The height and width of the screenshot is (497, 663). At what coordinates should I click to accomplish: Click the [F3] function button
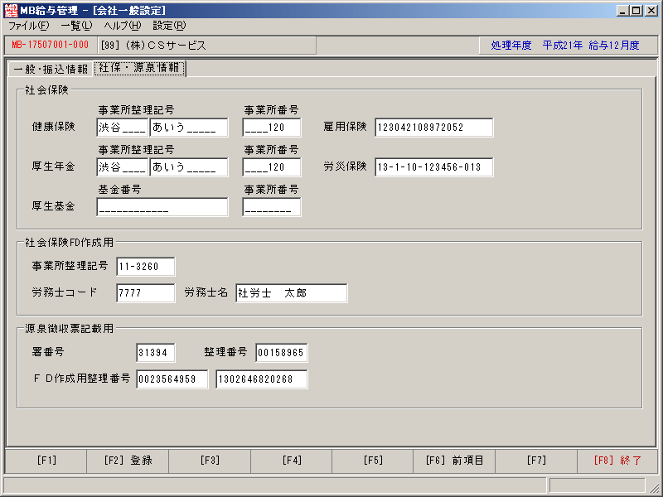pyautogui.click(x=210, y=461)
